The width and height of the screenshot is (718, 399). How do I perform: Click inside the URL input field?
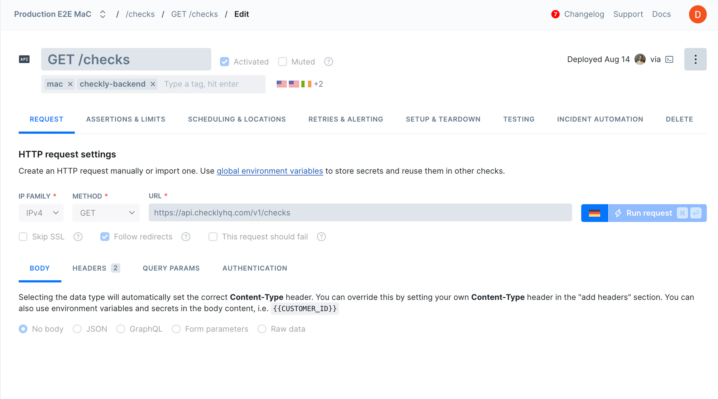coord(358,213)
